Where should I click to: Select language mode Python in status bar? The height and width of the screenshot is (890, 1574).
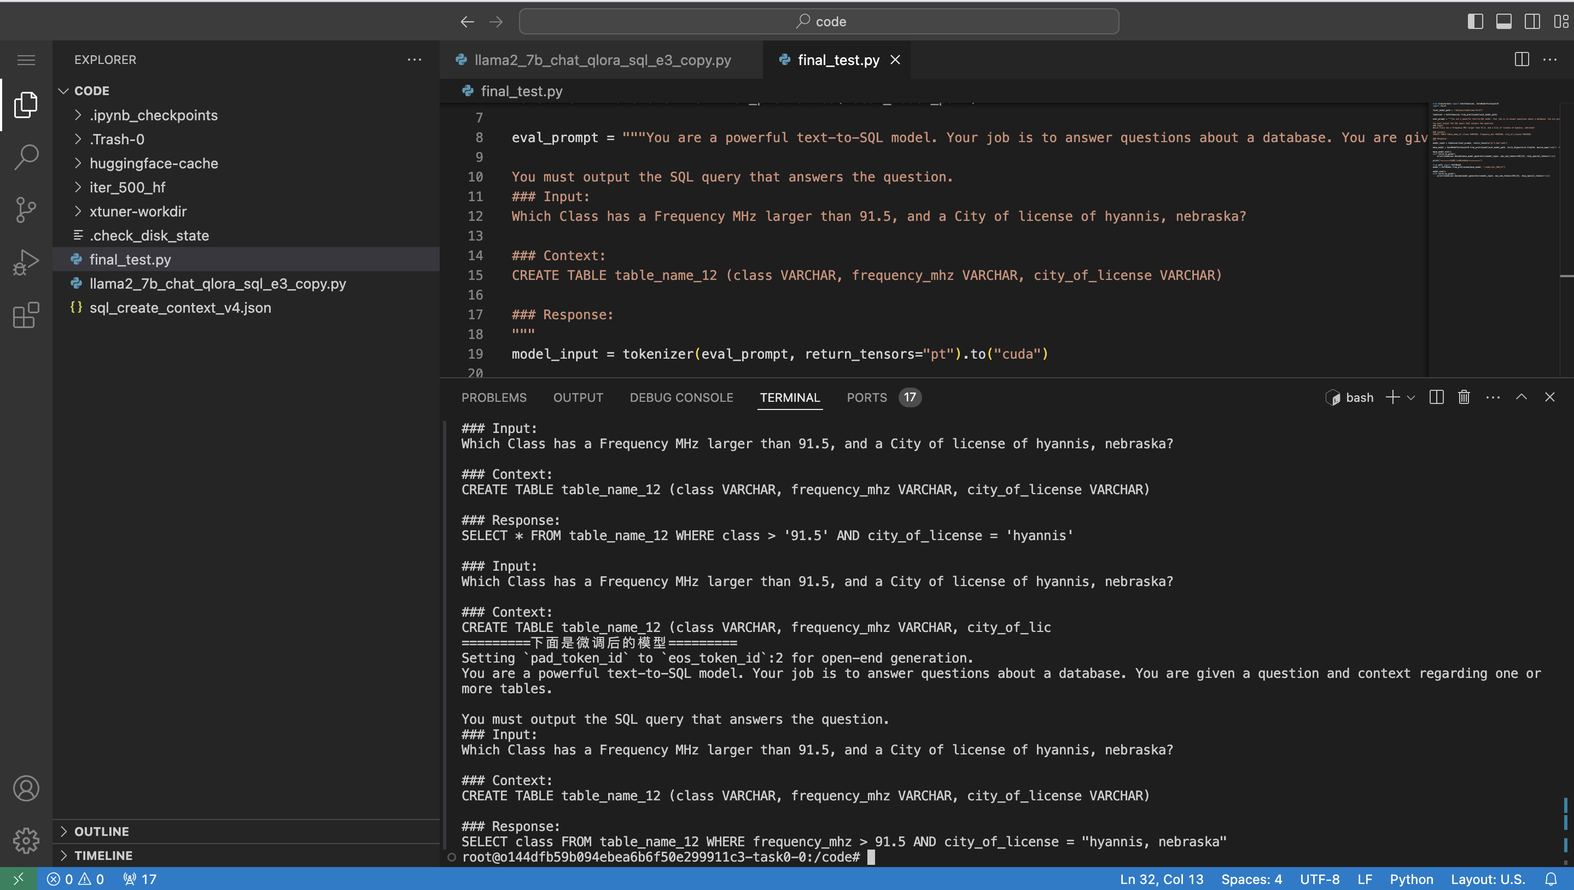(1410, 879)
